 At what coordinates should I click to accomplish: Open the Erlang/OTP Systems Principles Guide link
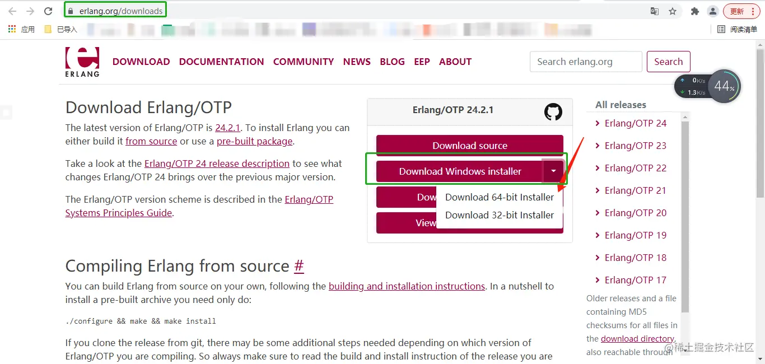point(199,206)
